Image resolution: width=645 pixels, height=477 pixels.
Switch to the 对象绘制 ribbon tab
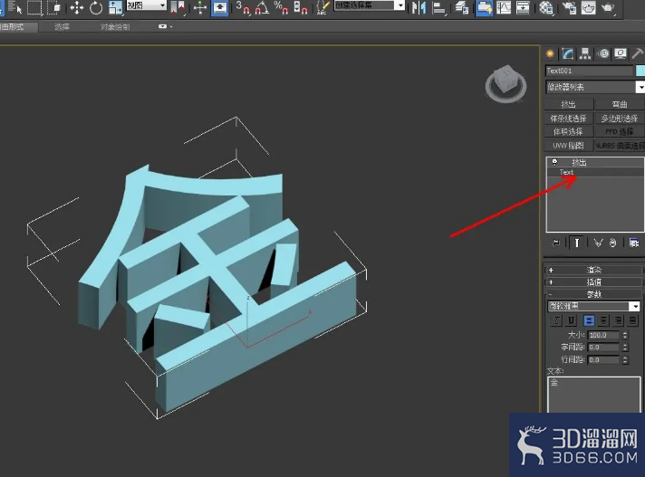tap(115, 27)
